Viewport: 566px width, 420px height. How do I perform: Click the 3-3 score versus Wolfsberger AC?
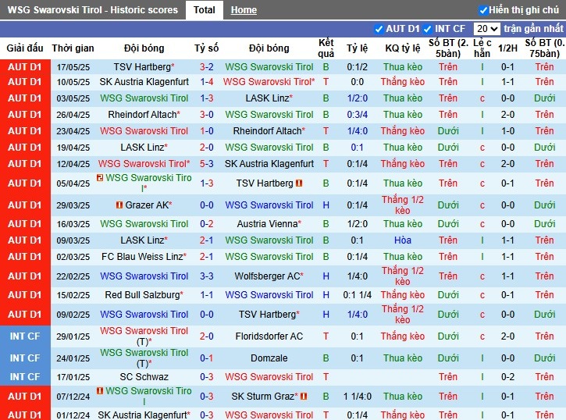pos(206,276)
